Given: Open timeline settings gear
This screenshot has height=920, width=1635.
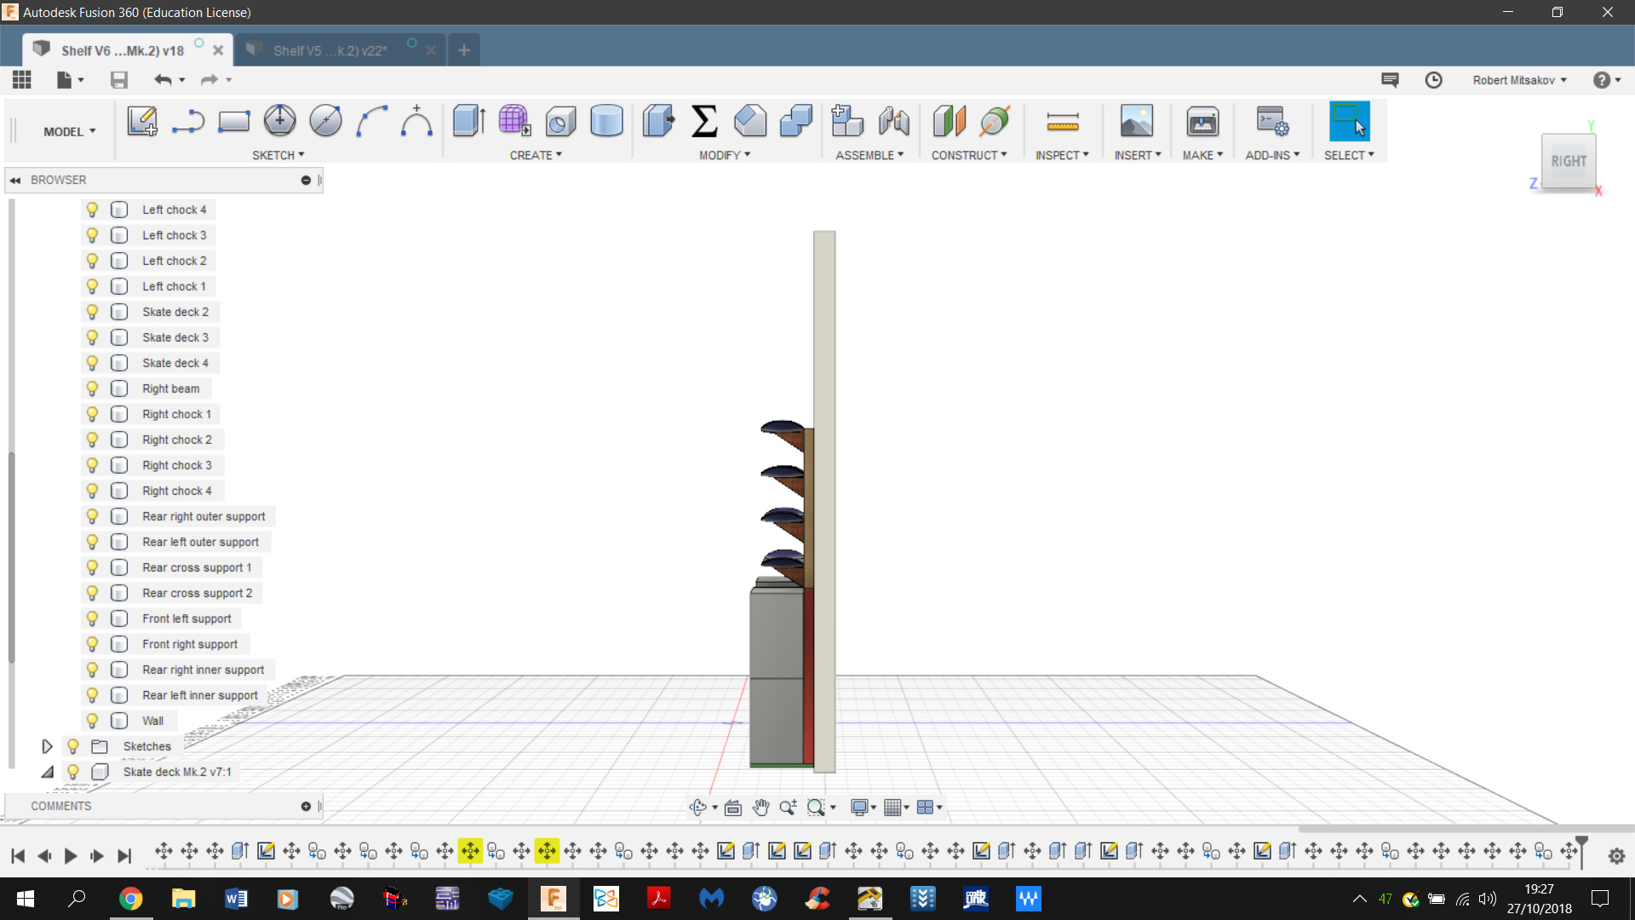Looking at the screenshot, I should 1616,856.
